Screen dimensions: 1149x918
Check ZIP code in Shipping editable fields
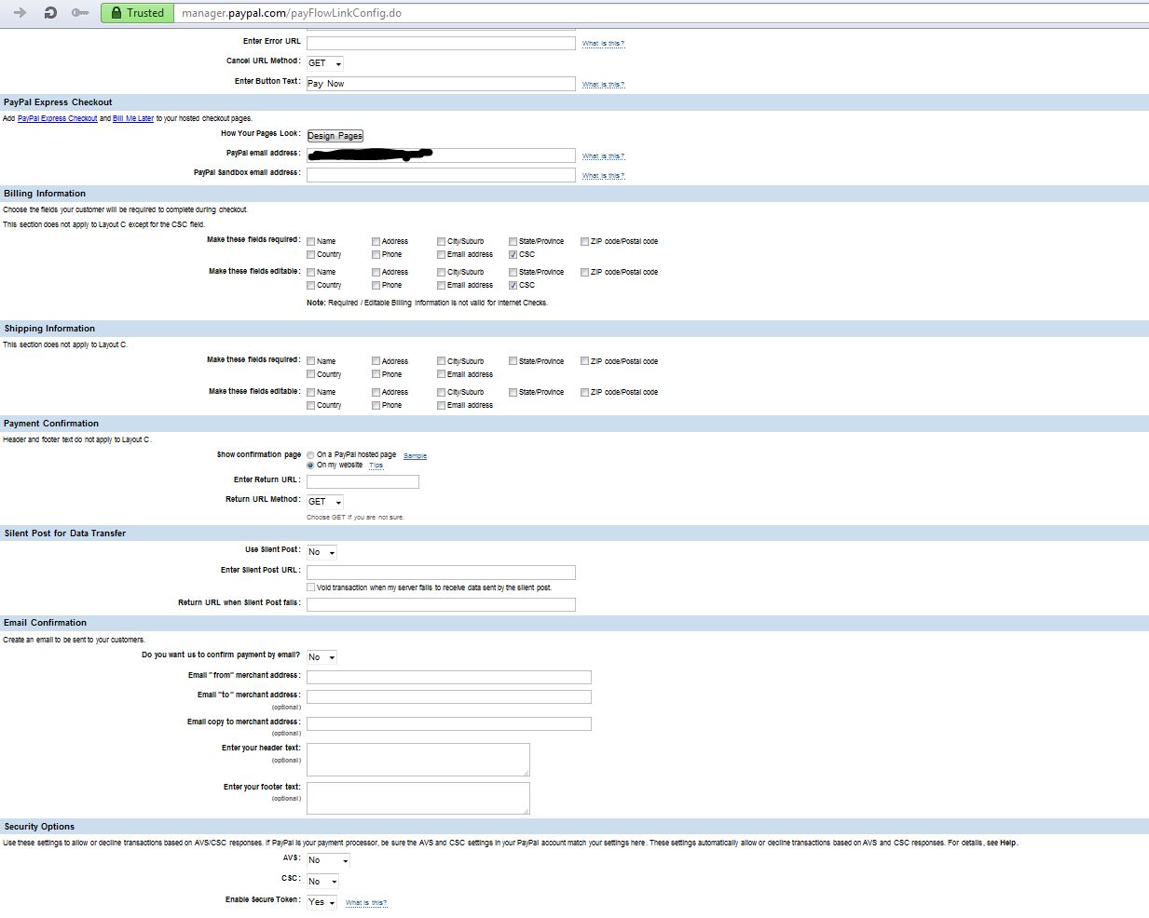pyautogui.click(x=585, y=392)
